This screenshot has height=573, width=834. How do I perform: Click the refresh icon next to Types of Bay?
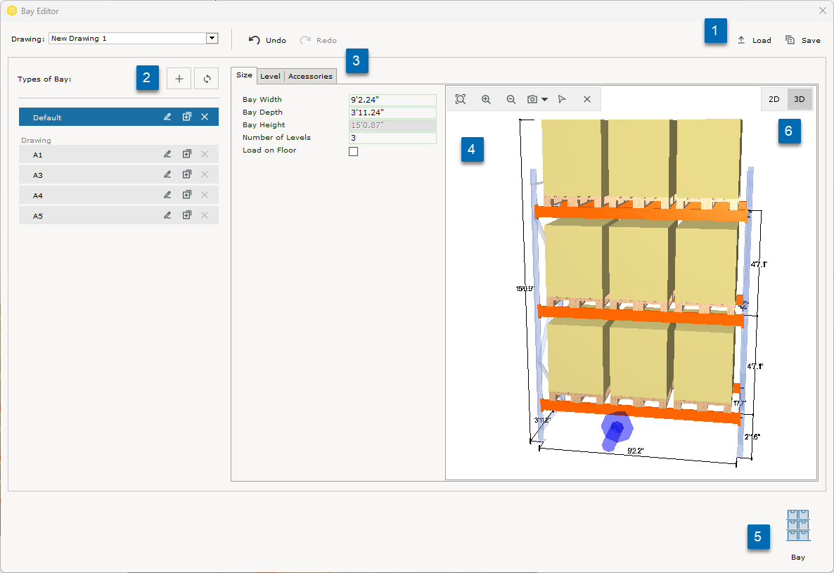click(x=206, y=78)
